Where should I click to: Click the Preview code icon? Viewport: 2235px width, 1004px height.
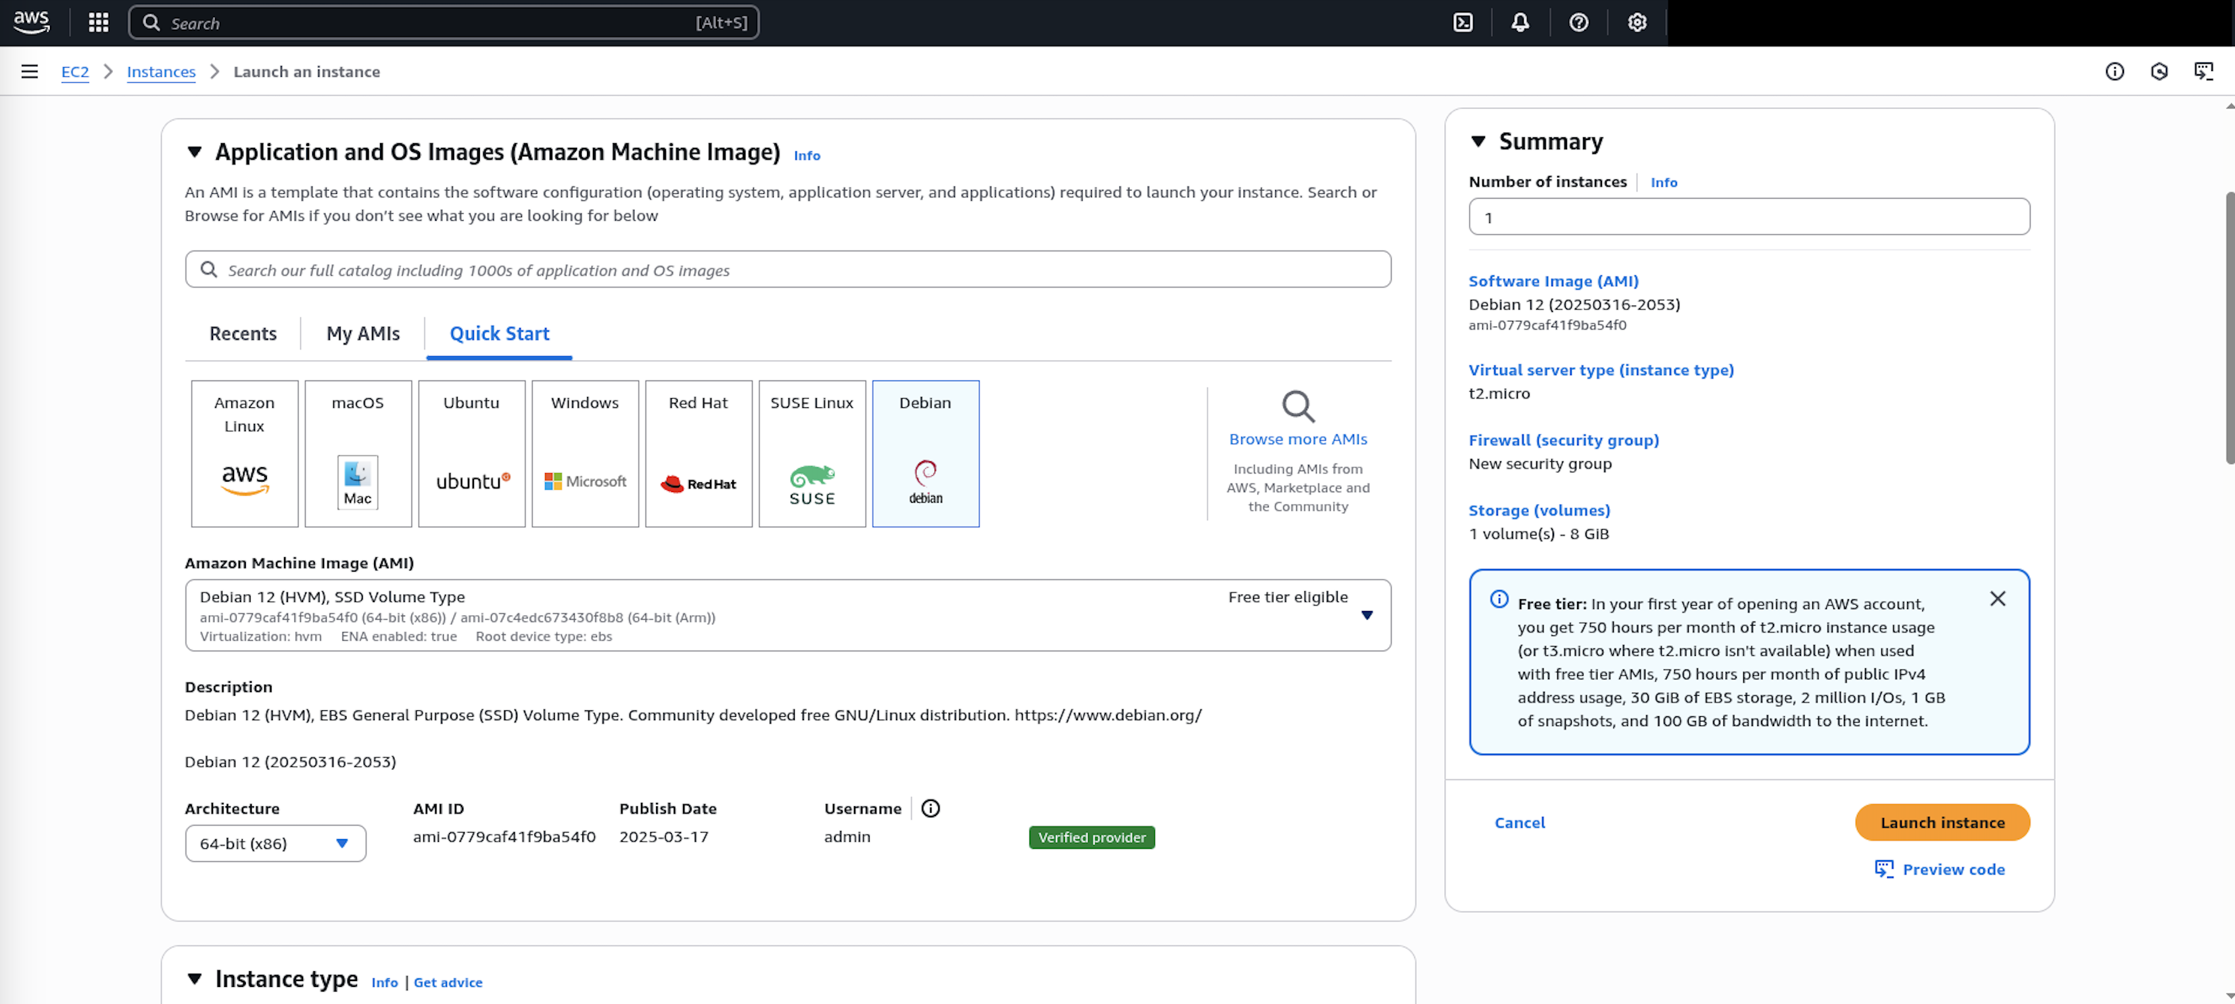coord(1883,869)
